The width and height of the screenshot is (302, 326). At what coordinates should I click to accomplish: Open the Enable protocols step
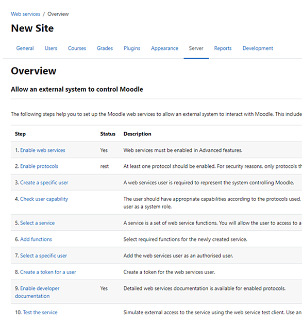click(39, 166)
